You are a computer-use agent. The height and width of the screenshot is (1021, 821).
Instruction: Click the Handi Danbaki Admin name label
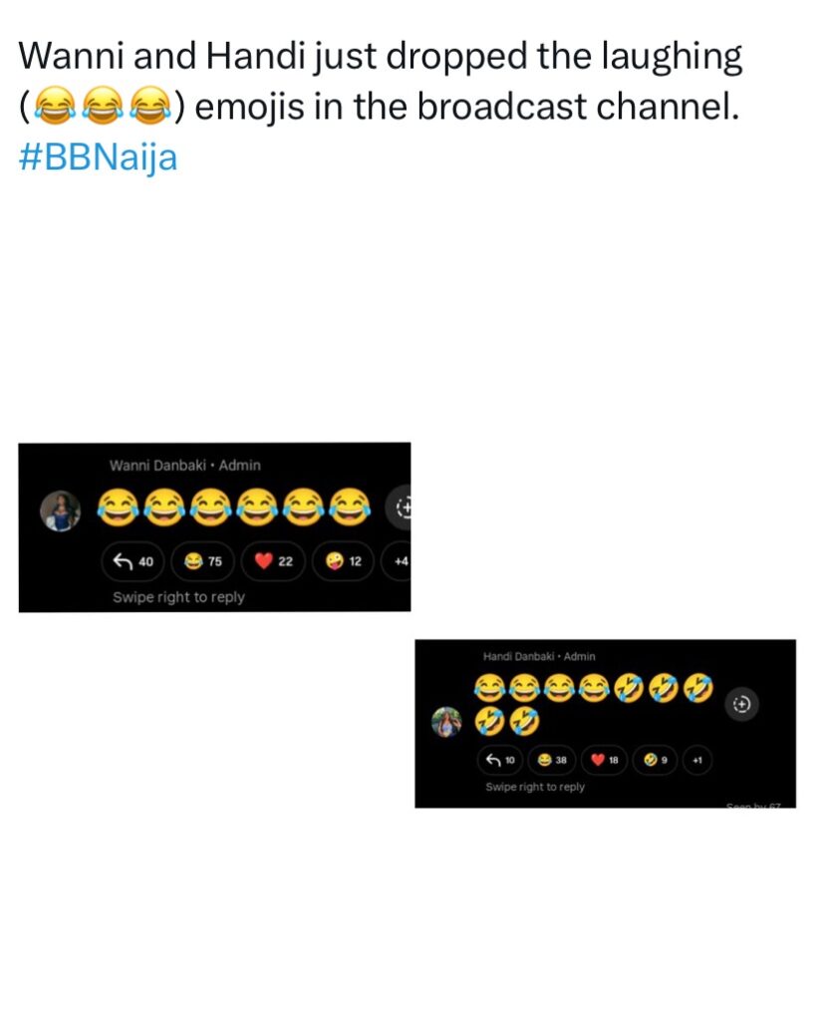539,656
